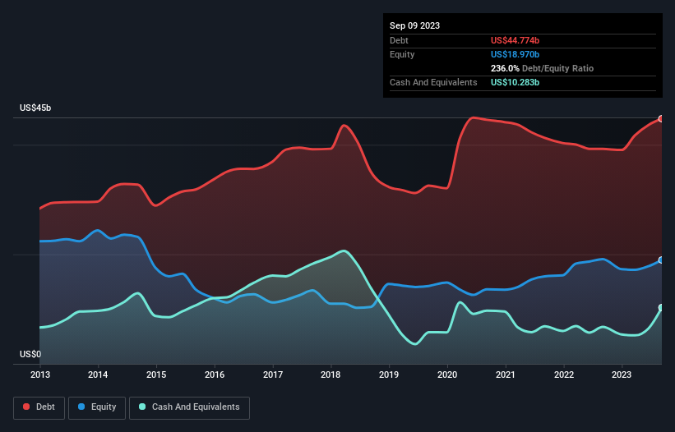The height and width of the screenshot is (432, 675).
Task: Select the 2018 x-axis label
Action: coord(331,375)
